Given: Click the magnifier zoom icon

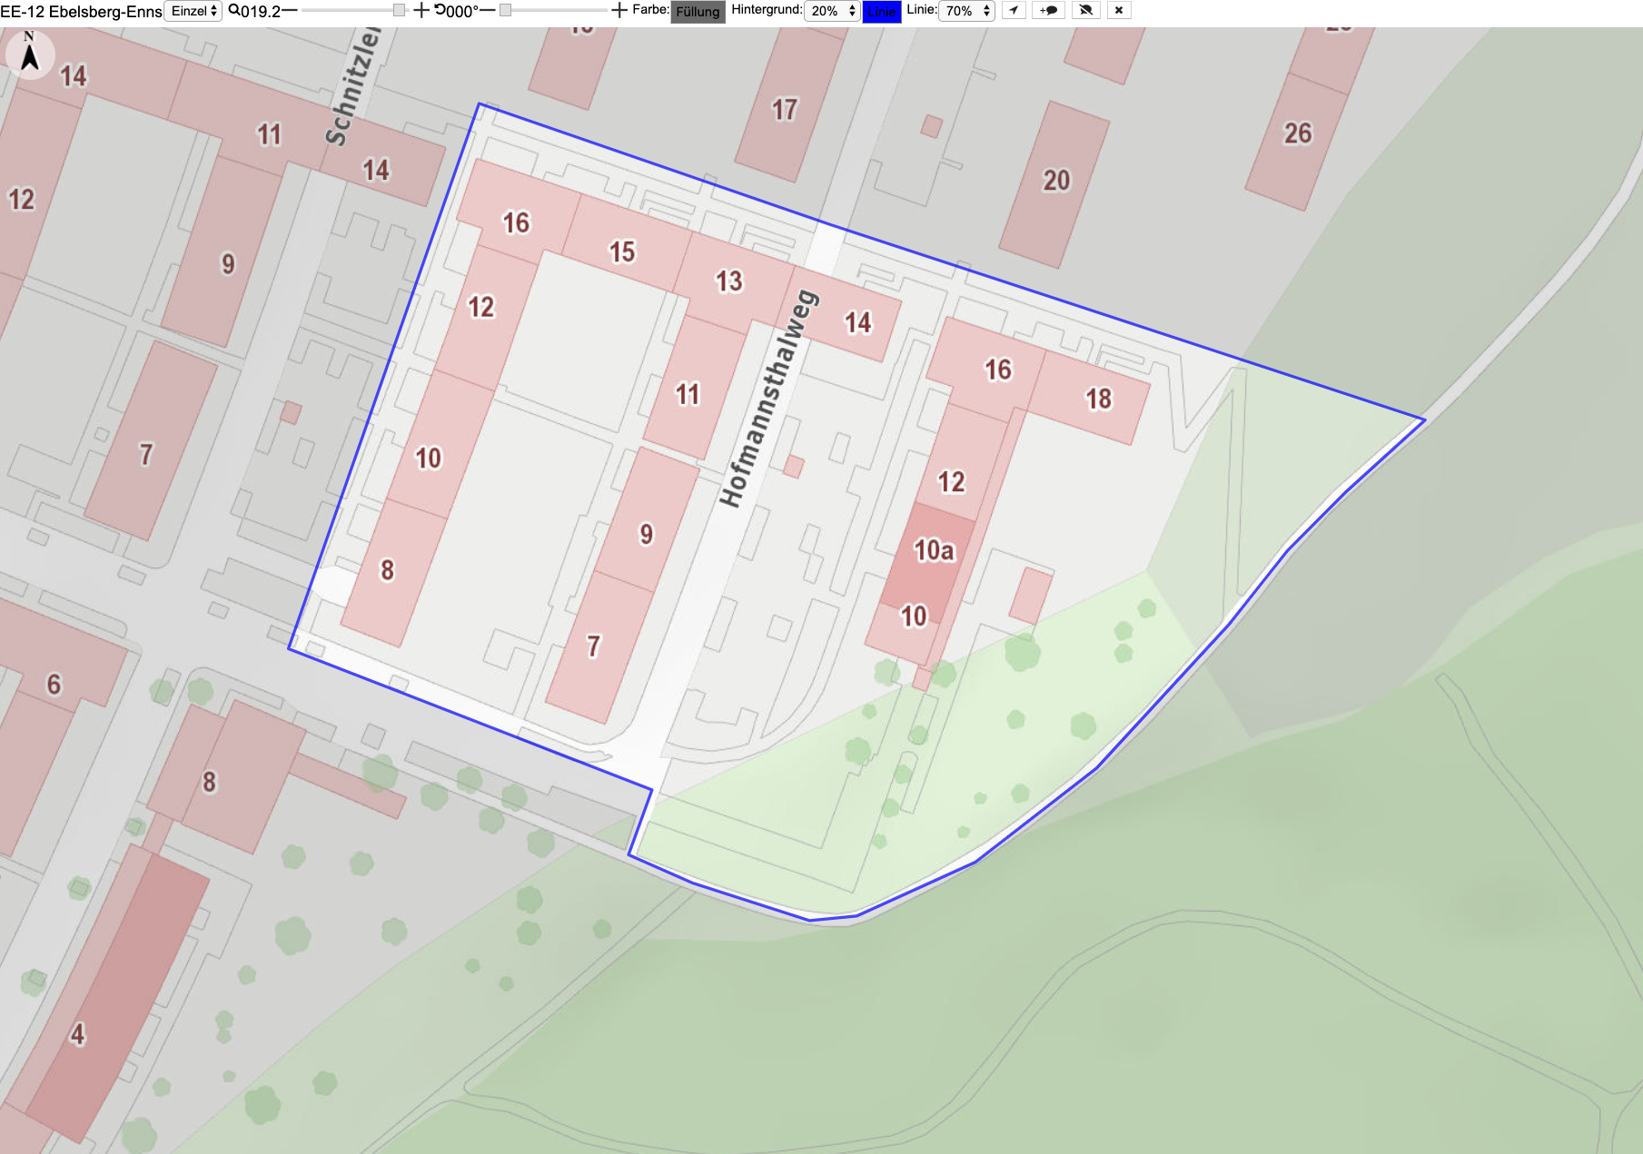Looking at the screenshot, I should pos(234,11).
